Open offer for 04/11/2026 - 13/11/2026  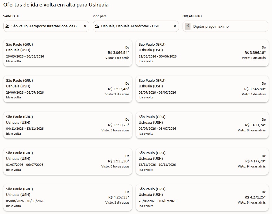tap(67, 125)
